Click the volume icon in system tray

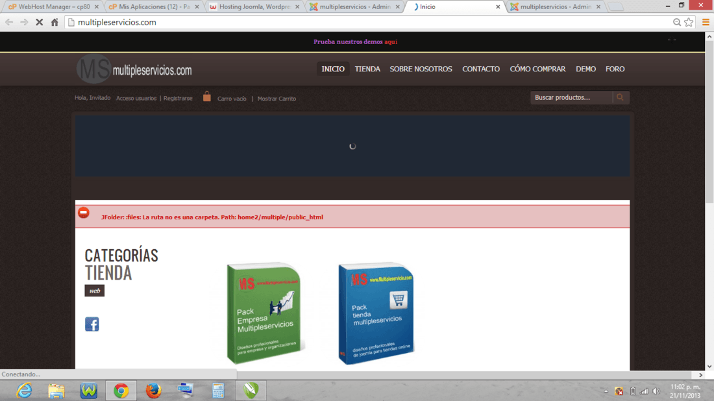coord(656,391)
